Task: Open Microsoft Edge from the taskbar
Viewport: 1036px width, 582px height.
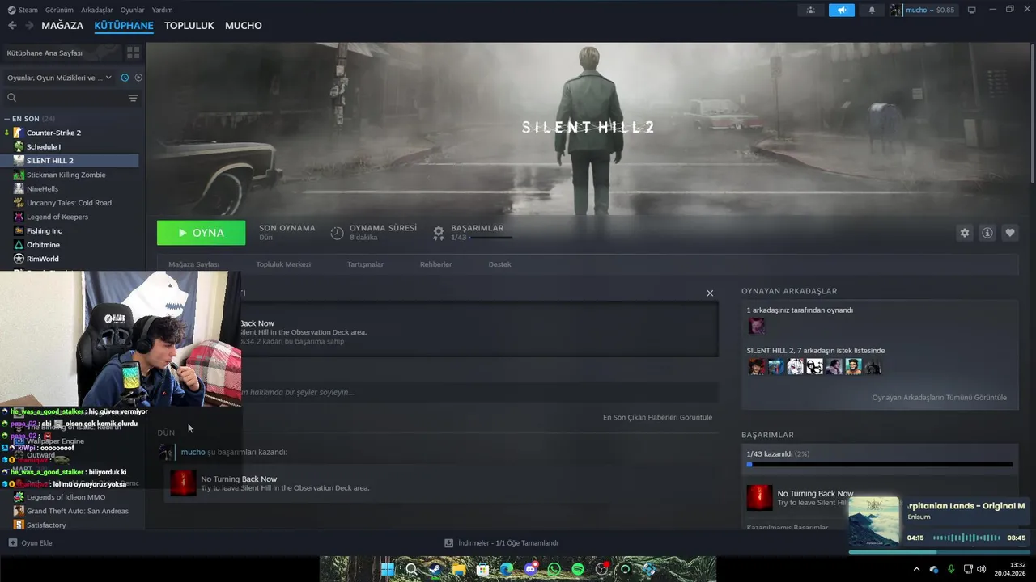Action: (507, 569)
